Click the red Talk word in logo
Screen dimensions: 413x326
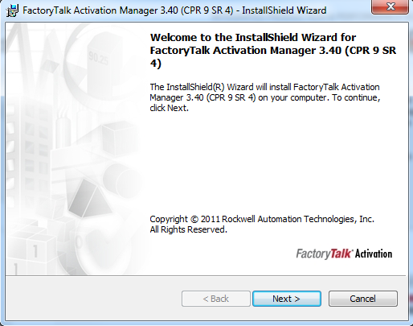click(x=340, y=254)
